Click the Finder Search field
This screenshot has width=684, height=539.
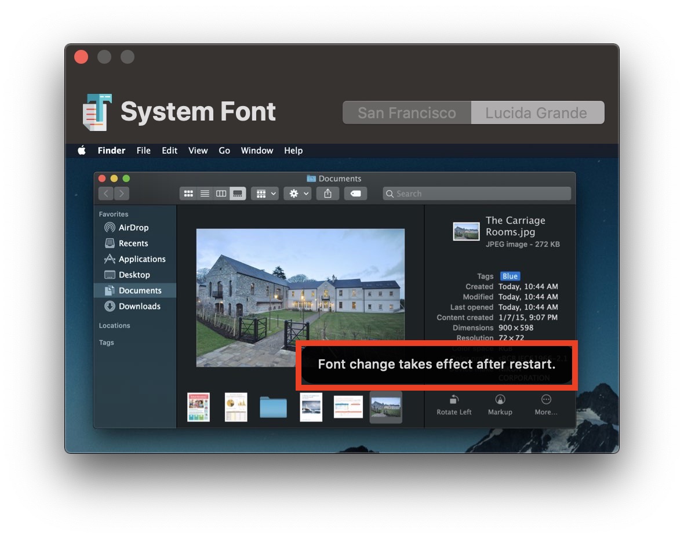[477, 194]
